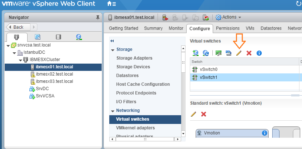
Task: Click the pencil edit icon under Standard switch vSwitch1
Action: 193,114
